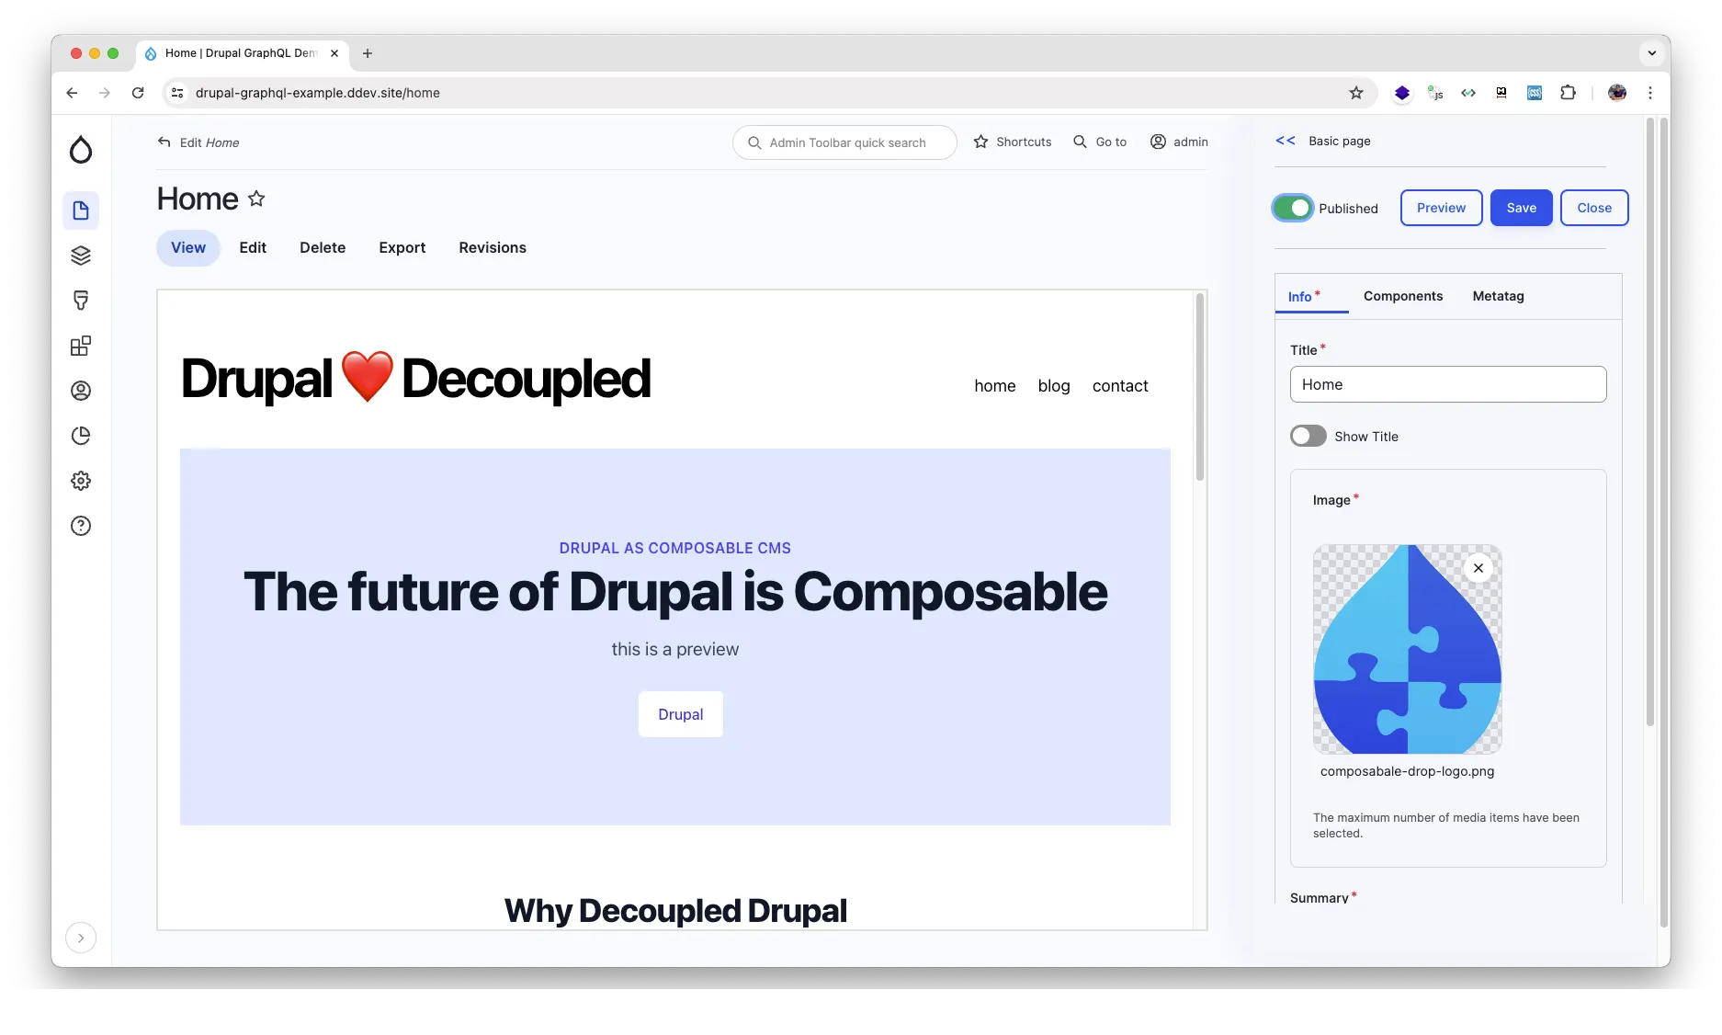Viewport: 1722px width, 1035px height.
Task: Open the Chrome three-dot menu
Action: 1650,93
